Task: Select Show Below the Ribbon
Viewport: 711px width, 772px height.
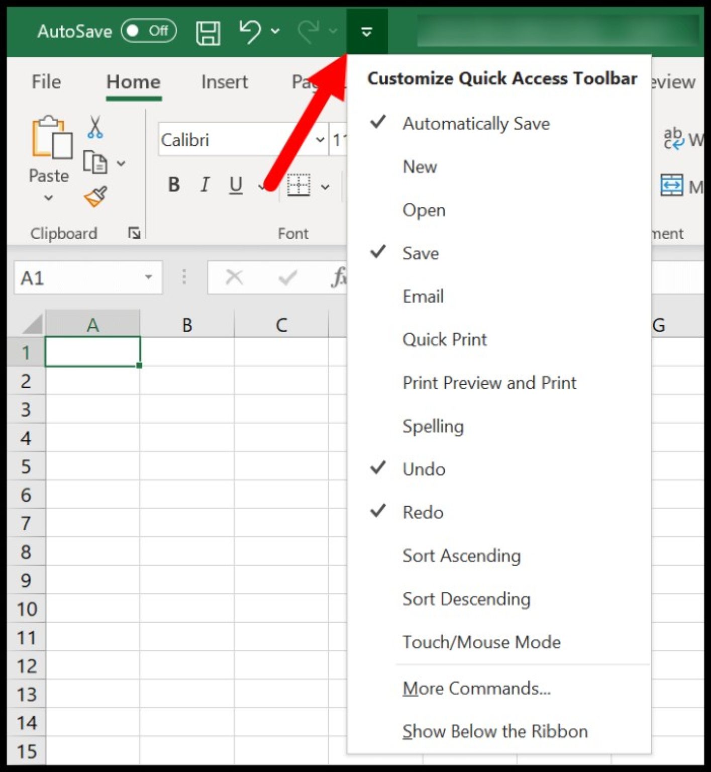Action: coord(494,731)
